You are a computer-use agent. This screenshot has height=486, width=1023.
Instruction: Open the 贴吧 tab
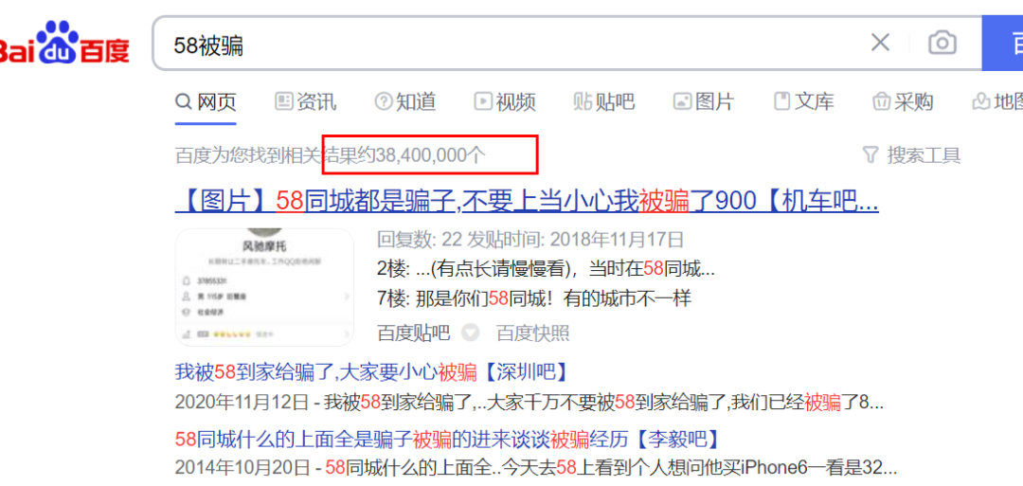pos(604,101)
